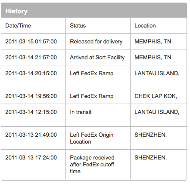The height and width of the screenshot is (184, 190).
Task: Click MEMPHIS, TN in Released for delivery row
Action: pos(153,42)
